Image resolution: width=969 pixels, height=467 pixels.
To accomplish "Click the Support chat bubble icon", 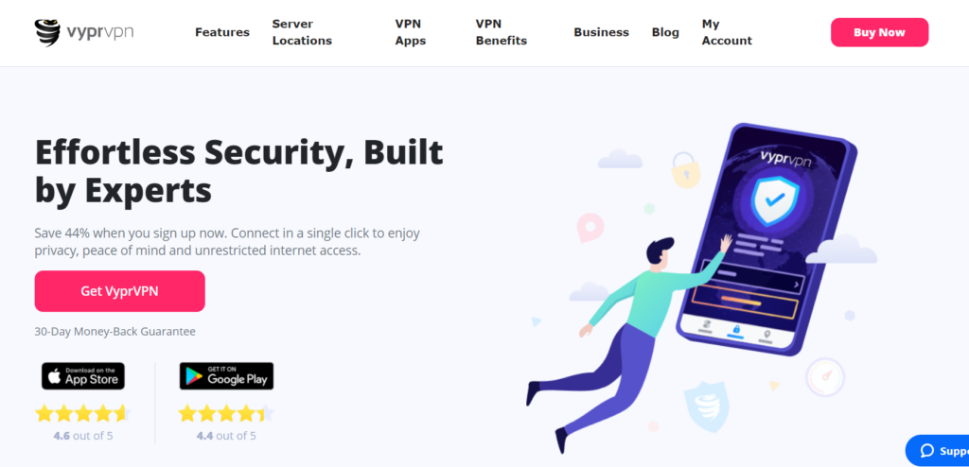I will pos(927,450).
